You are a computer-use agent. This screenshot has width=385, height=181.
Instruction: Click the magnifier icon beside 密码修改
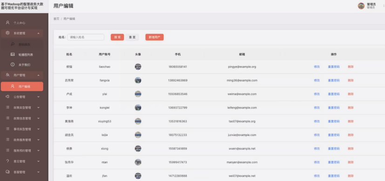point(13,44)
